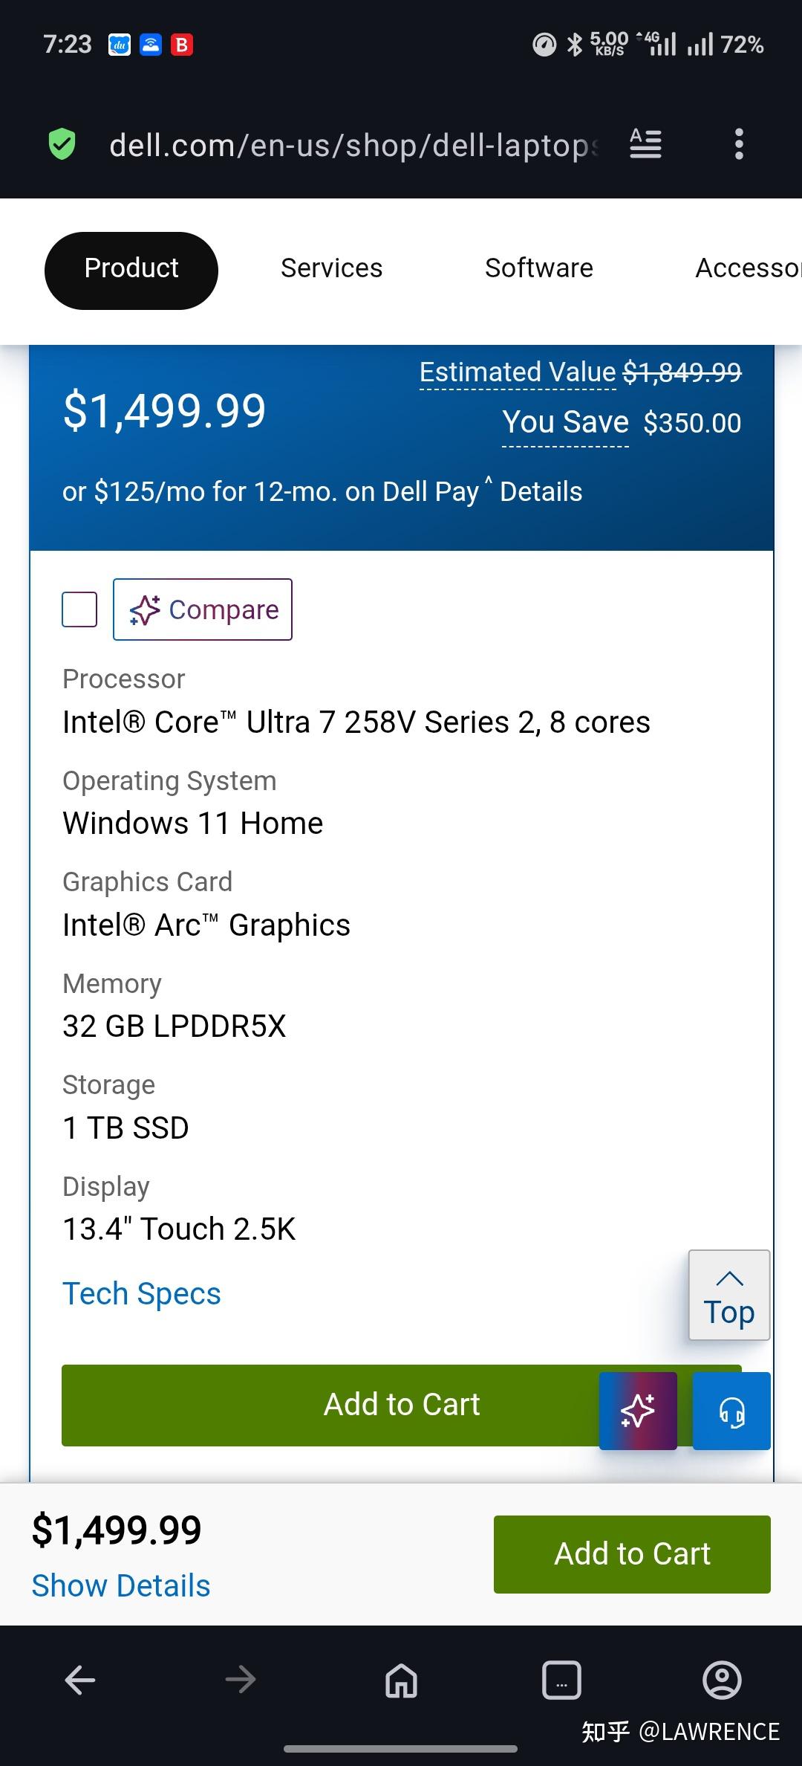The width and height of the screenshot is (802, 1766).
Task: Click the Compare button
Action: 203,609
